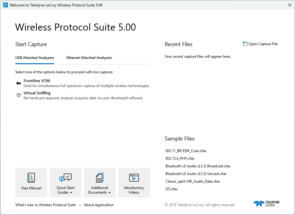
Task: Click the Frontline X700 hardware device icon
Action: click(19, 83)
